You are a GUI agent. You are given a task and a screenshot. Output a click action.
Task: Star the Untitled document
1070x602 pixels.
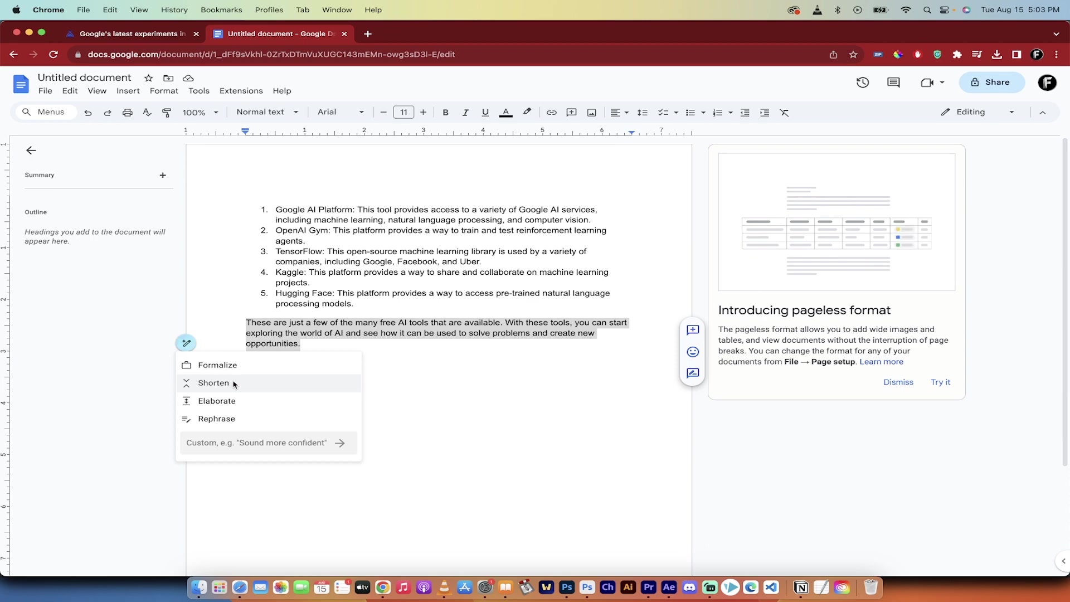[x=148, y=78]
